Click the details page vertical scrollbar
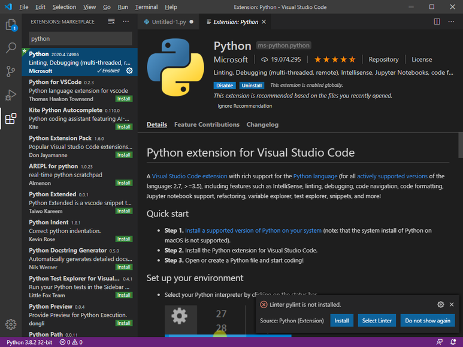Viewport: 463px width, 347px height. tap(461, 145)
